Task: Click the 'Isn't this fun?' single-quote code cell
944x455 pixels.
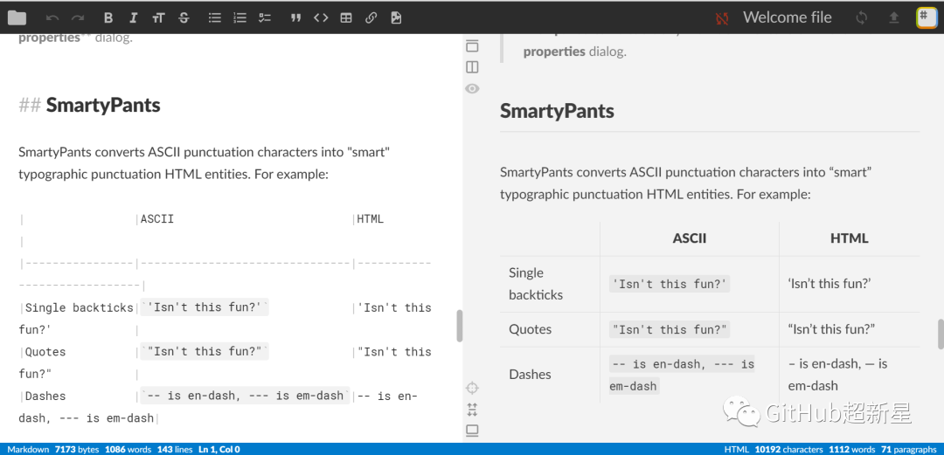Action: (x=670, y=284)
